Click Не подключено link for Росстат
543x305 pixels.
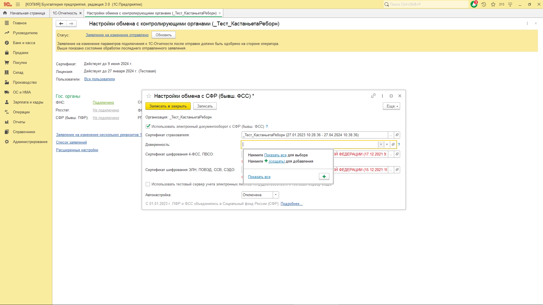pos(106,110)
